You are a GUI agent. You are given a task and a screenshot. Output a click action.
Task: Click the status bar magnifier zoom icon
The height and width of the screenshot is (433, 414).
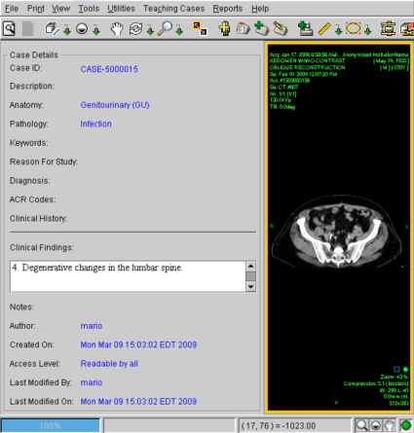(361, 425)
